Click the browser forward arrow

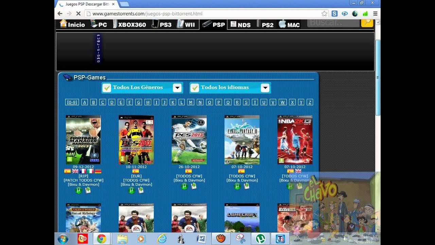[69, 14]
